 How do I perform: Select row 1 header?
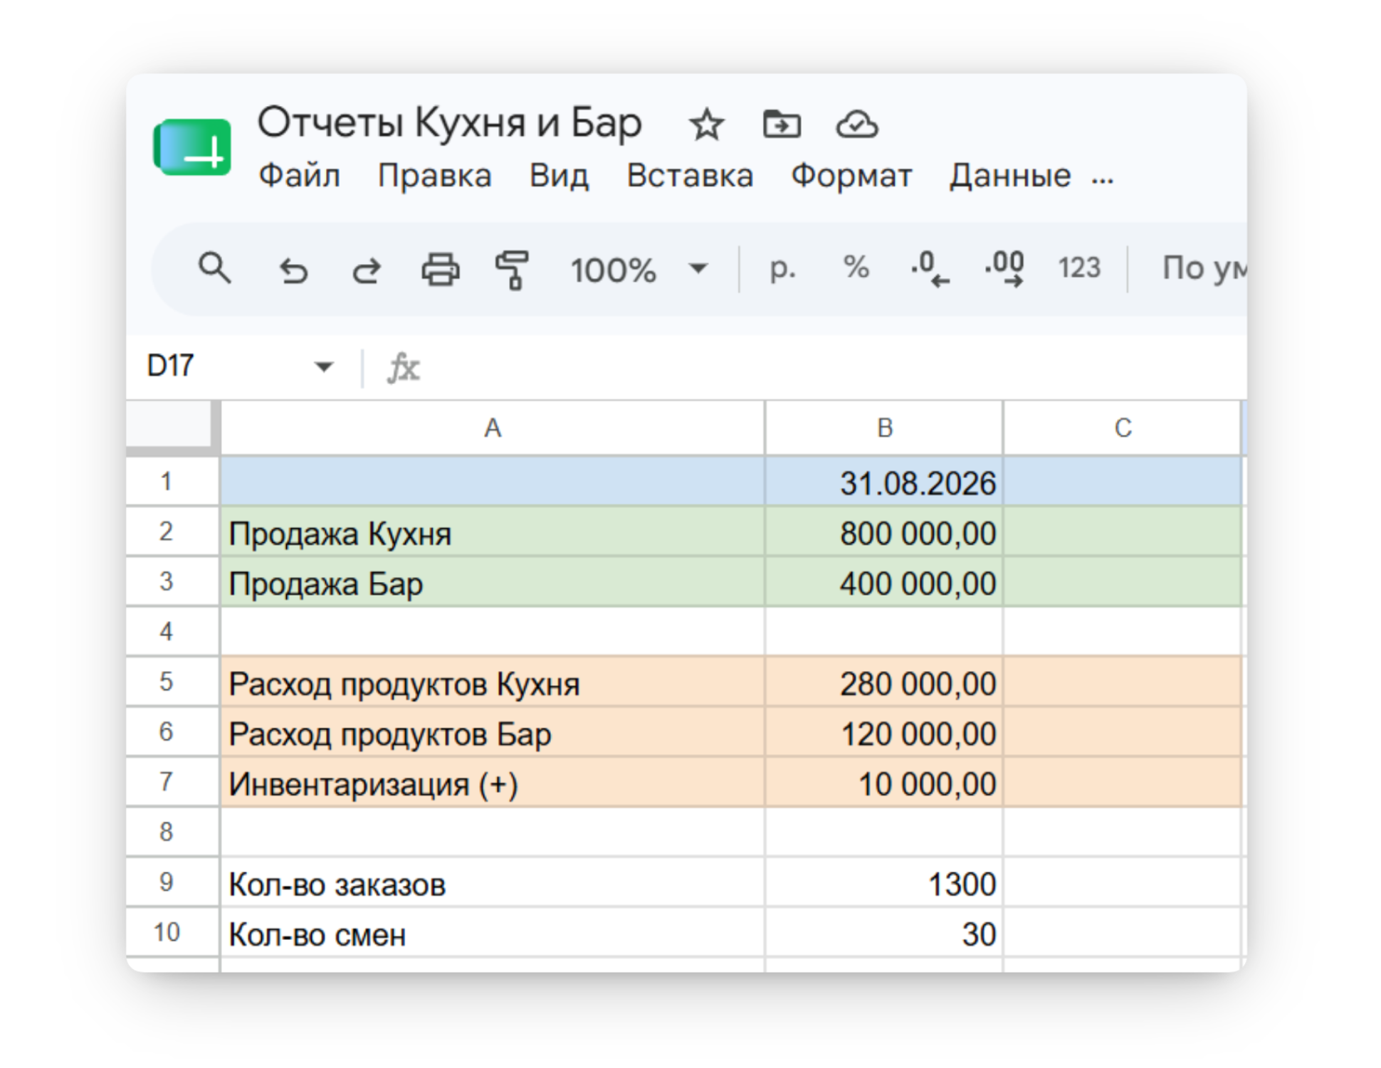coord(172,482)
